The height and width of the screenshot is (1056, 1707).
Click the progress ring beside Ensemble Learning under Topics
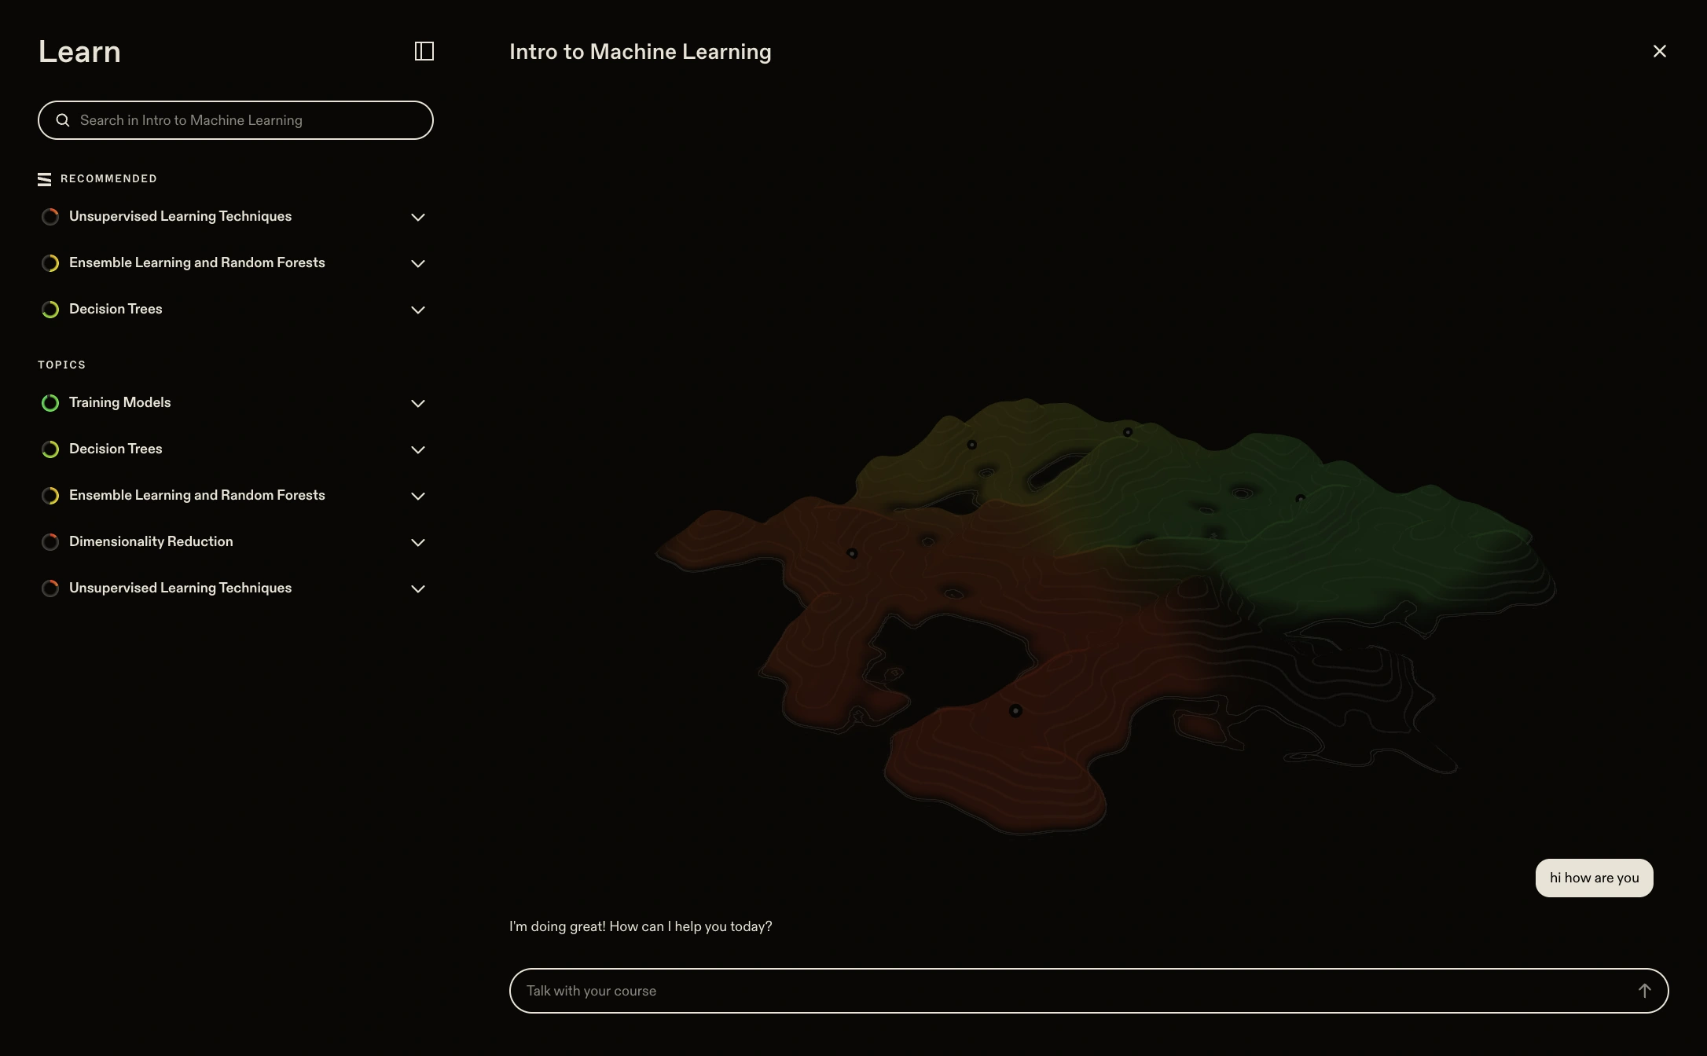pyautogui.click(x=50, y=496)
